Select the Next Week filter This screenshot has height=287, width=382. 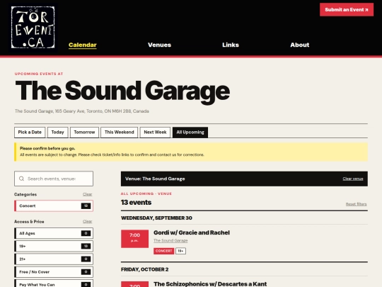coord(155,133)
